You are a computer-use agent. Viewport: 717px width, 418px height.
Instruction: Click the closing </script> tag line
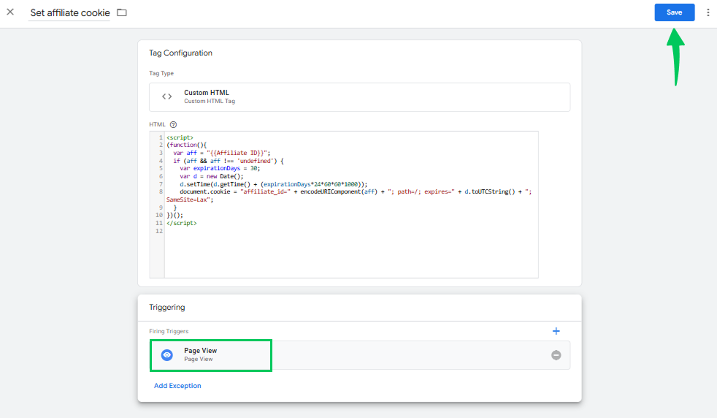[181, 223]
